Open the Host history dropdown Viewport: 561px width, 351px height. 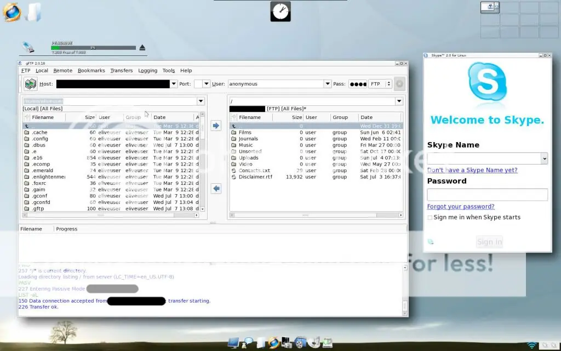(x=174, y=84)
